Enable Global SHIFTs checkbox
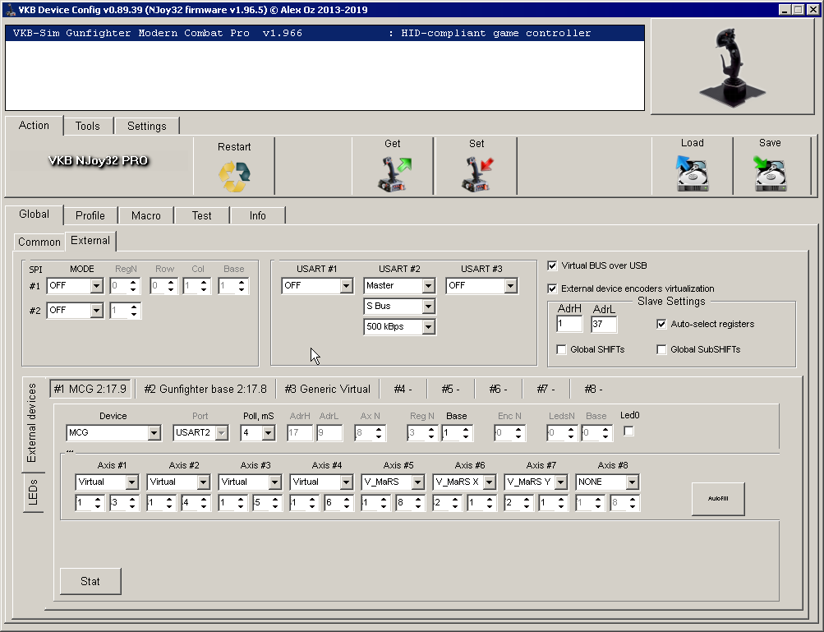824x632 pixels. pyautogui.click(x=561, y=349)
